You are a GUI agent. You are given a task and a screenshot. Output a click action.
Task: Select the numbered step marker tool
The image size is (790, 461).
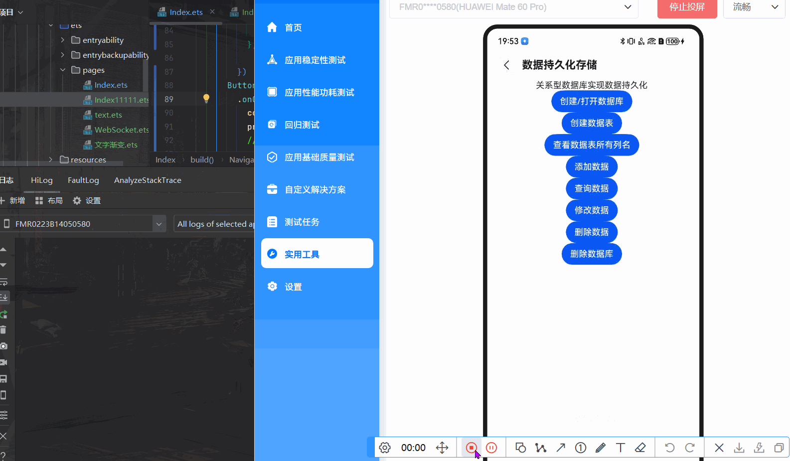point(581,448)
